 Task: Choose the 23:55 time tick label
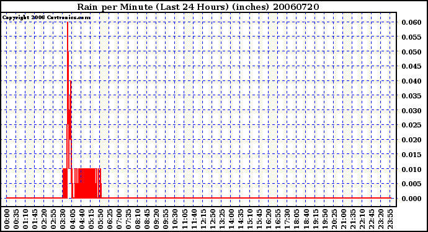coord(390,219)
